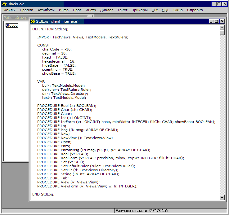This screenshot has width=229, height=215.
Task: Click 'PROCEDURE IntForm' line
Action: tap(126, 122)
